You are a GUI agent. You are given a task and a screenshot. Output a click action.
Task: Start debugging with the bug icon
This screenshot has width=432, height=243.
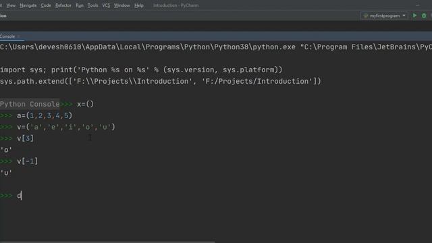[424, 16]
